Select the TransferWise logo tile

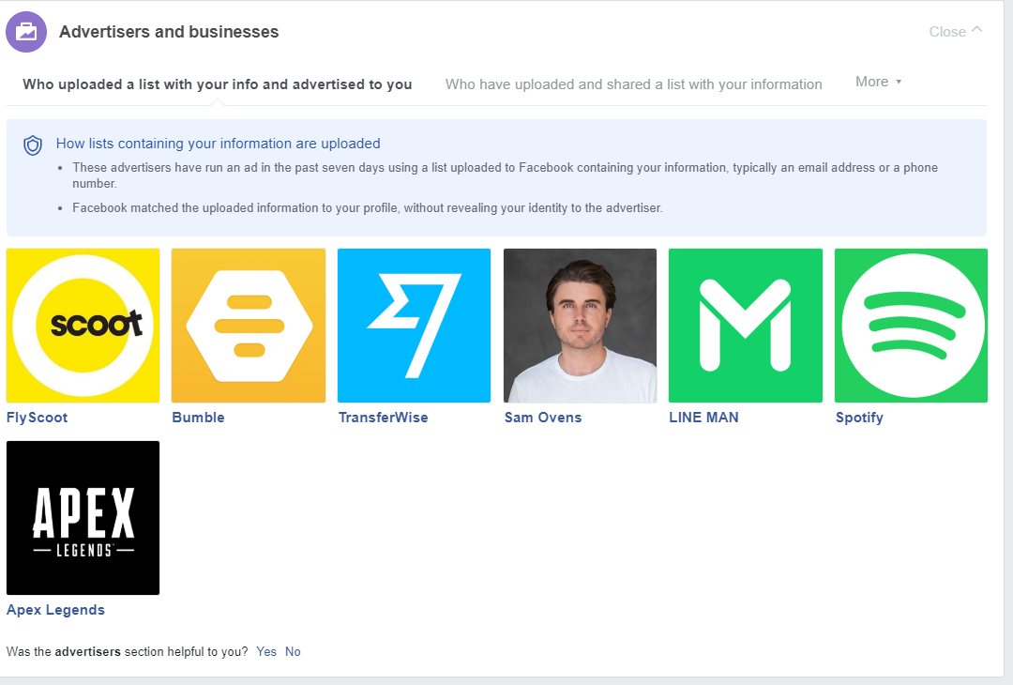point(414,326)
